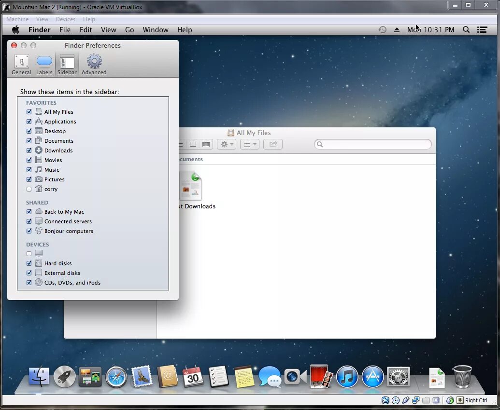Open Notification Center icon

coord(482,29)
